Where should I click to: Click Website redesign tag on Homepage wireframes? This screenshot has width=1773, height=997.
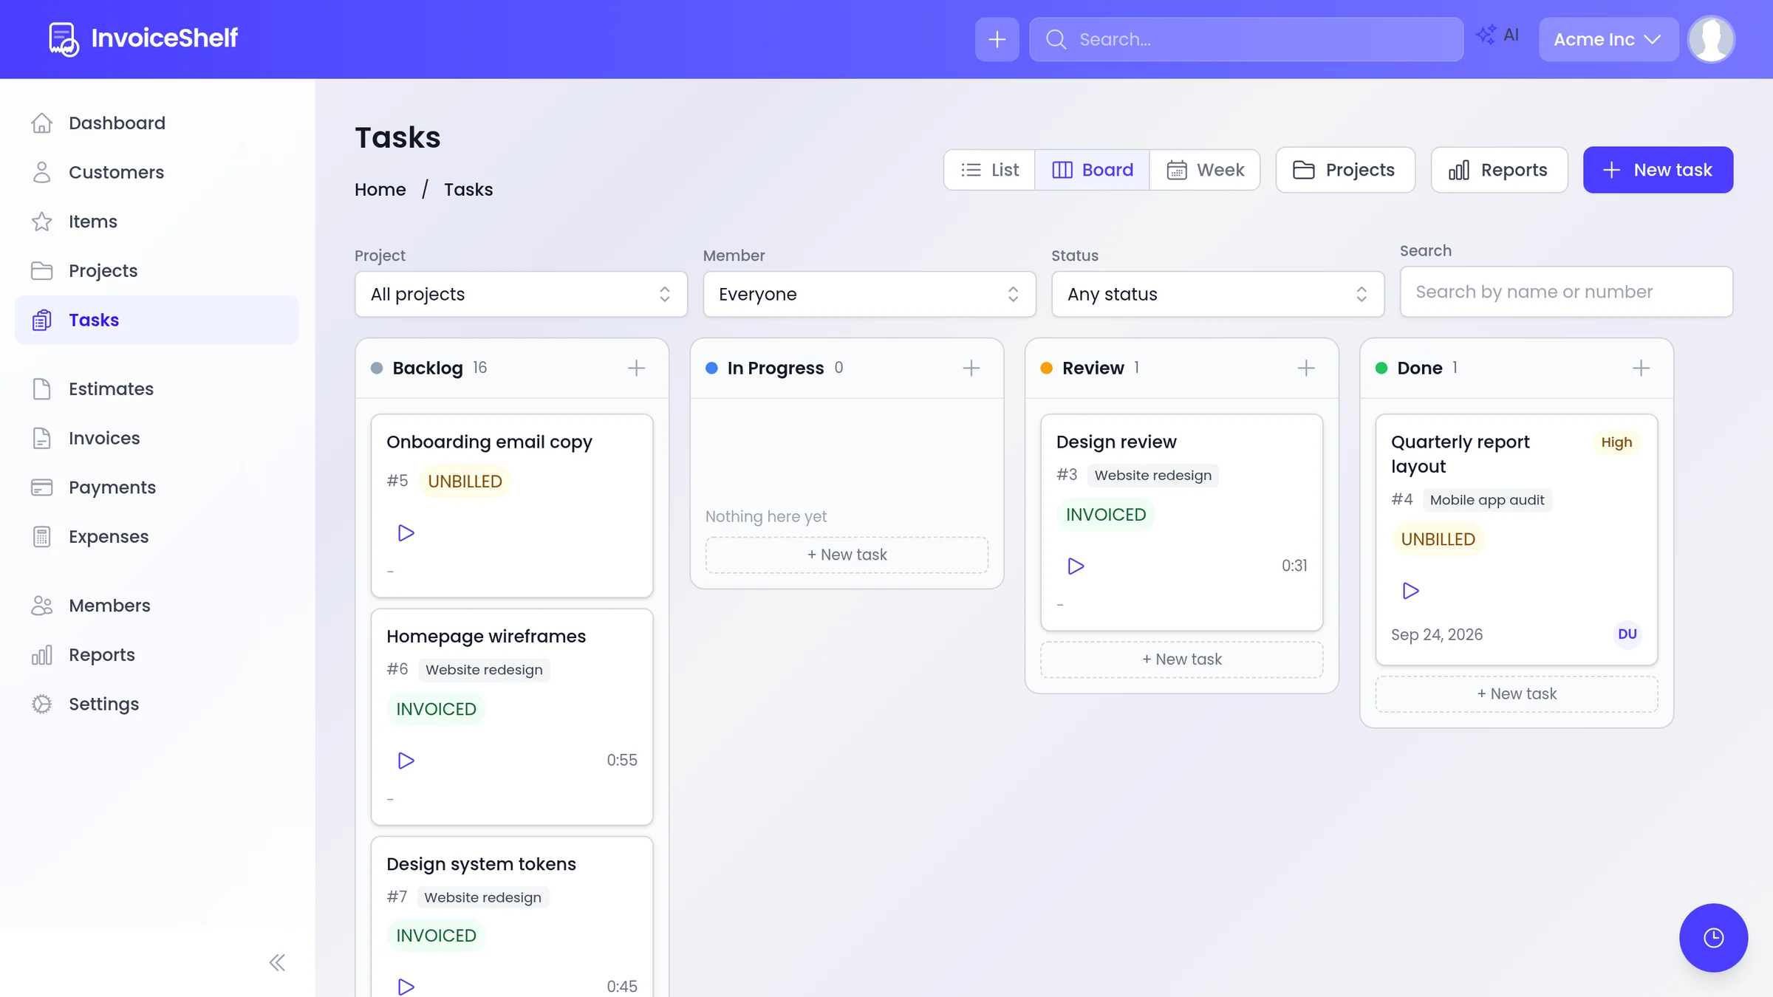point(484,670)
